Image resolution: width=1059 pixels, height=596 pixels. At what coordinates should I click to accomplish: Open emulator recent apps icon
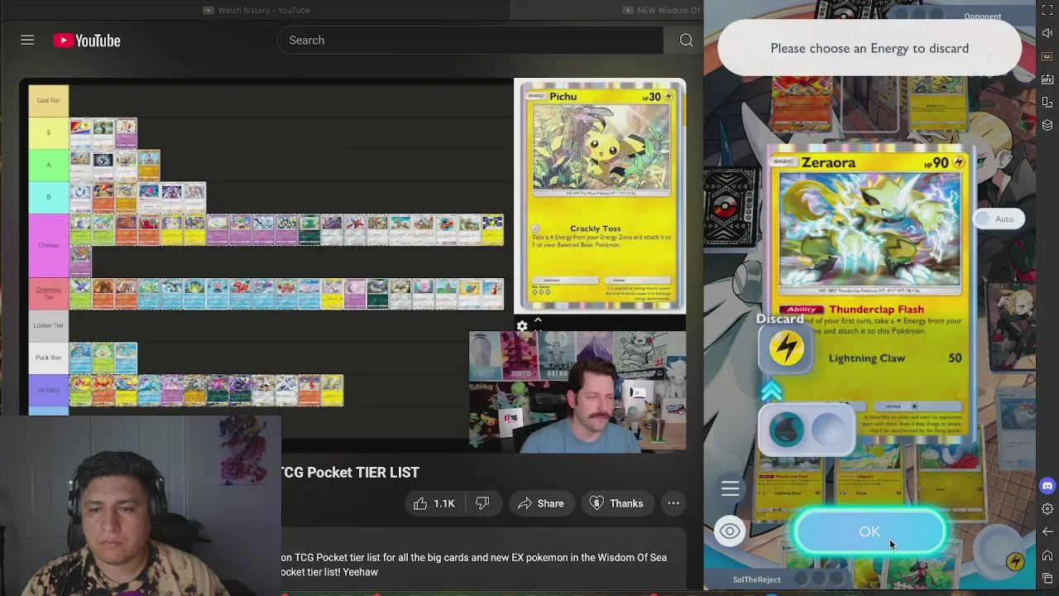tap(1047, 578)
